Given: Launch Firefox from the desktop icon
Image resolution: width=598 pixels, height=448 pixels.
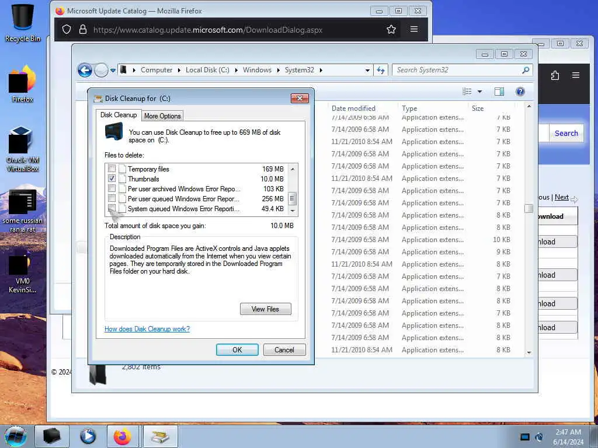Looking at the screenshot, I should tap(23, 84).
